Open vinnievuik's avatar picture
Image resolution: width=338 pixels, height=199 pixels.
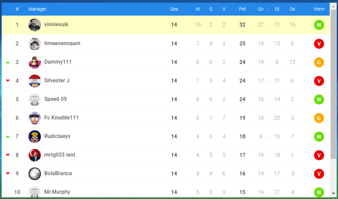point(35,25)
